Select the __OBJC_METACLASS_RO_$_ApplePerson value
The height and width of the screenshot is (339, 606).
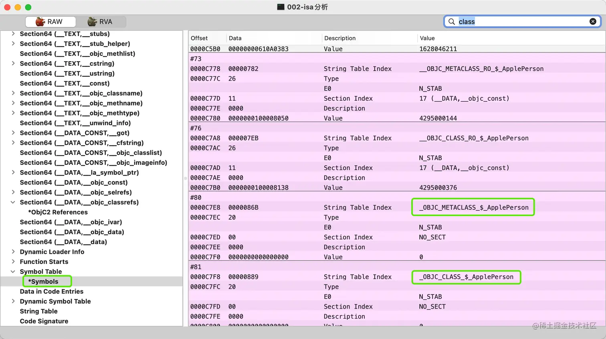pyautogui.click(x=481, y=69)
